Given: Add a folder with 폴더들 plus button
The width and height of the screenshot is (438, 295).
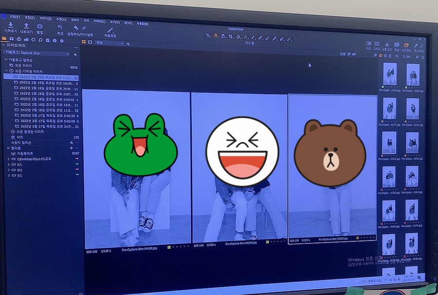Looking at the screenshot, I should coord(72,148).
